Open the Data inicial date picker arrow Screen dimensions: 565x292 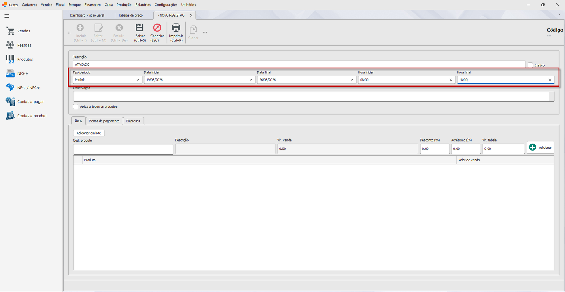point(251,80)
